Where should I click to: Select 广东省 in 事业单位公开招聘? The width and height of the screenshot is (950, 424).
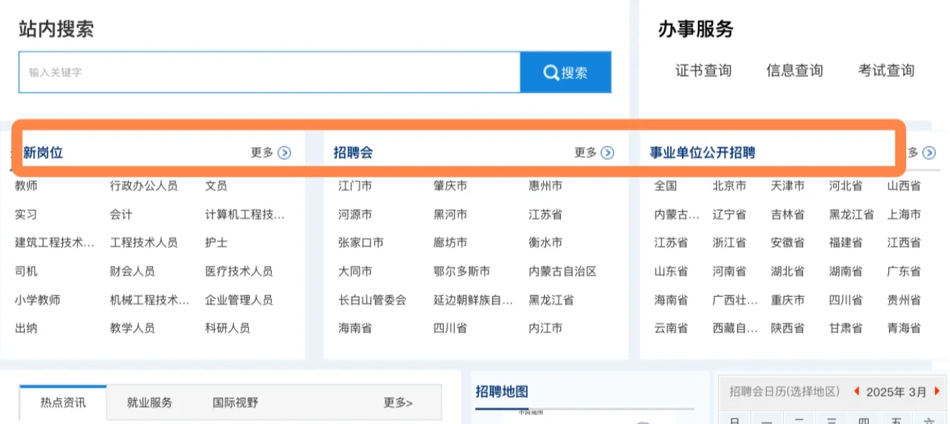point(903,271)
